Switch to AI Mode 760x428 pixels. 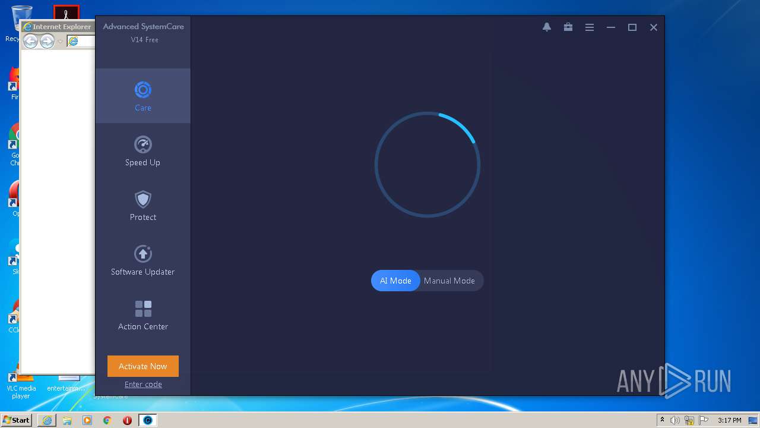click(x=395, y=281)
